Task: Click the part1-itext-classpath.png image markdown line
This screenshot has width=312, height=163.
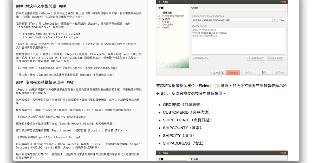Action: (x=67, y=68)
